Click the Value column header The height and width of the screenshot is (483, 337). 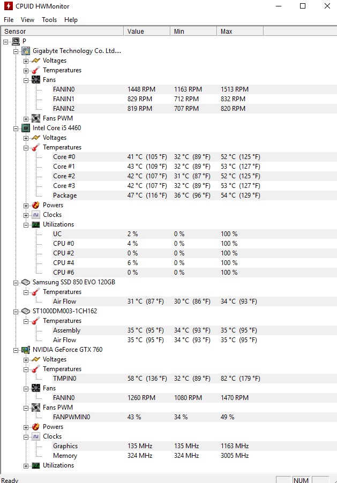[x=136, y=32]
